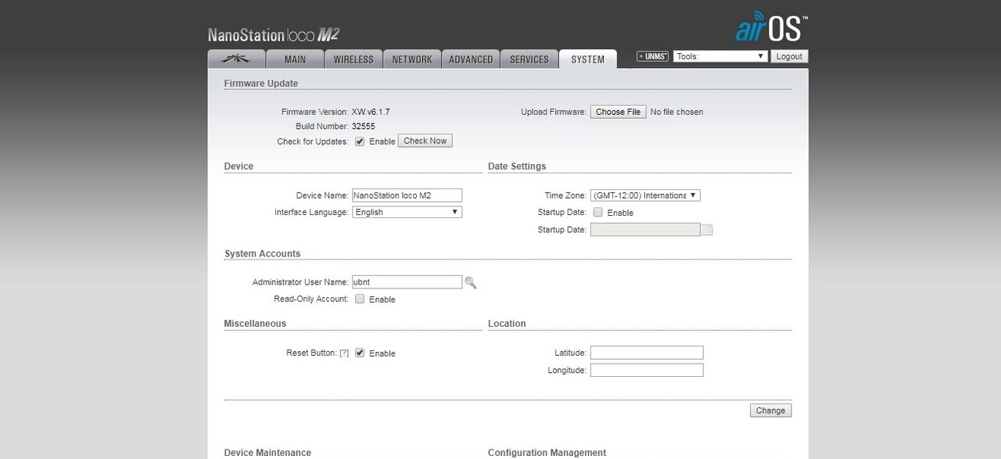1001x459 pixels.
Task: Toggle Check for Updates Enable checkbox
Action: 360,142
